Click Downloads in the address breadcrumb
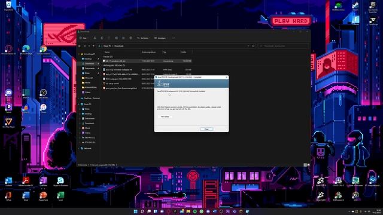 point(119,46)
